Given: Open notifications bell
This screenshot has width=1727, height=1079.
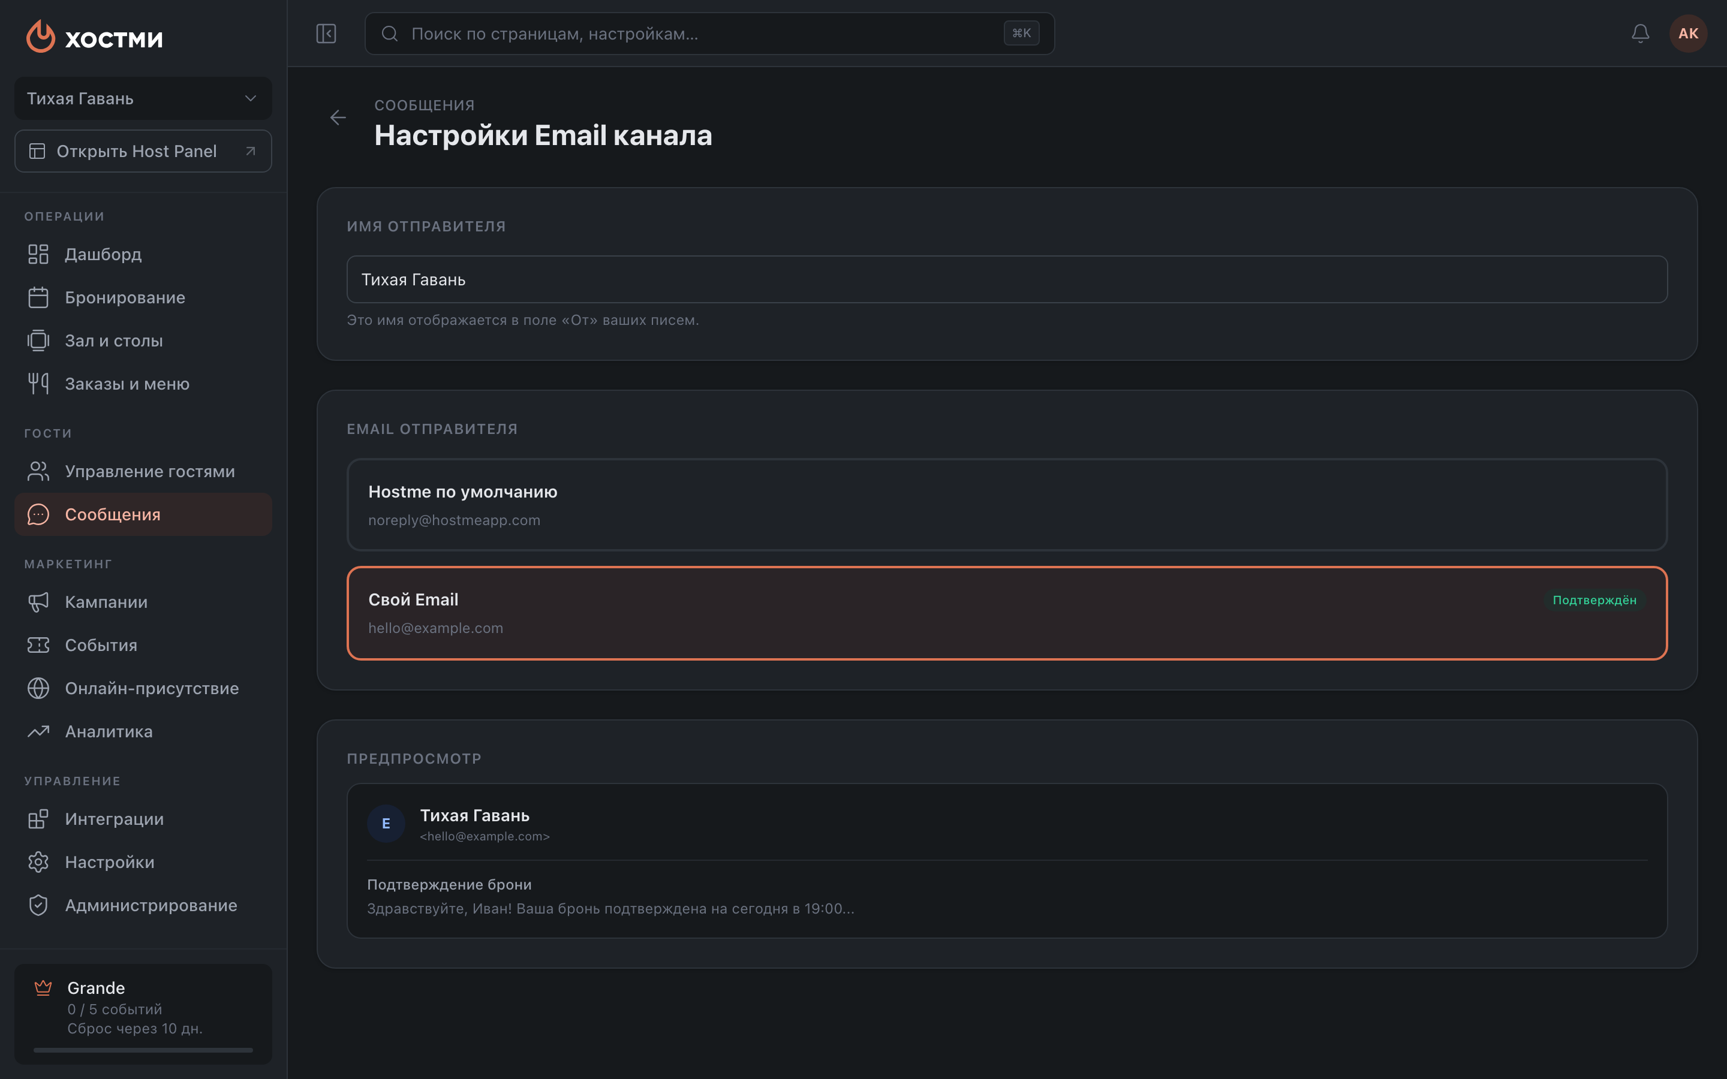Looking at the screenshot, I should click(x=1640, y=34).
